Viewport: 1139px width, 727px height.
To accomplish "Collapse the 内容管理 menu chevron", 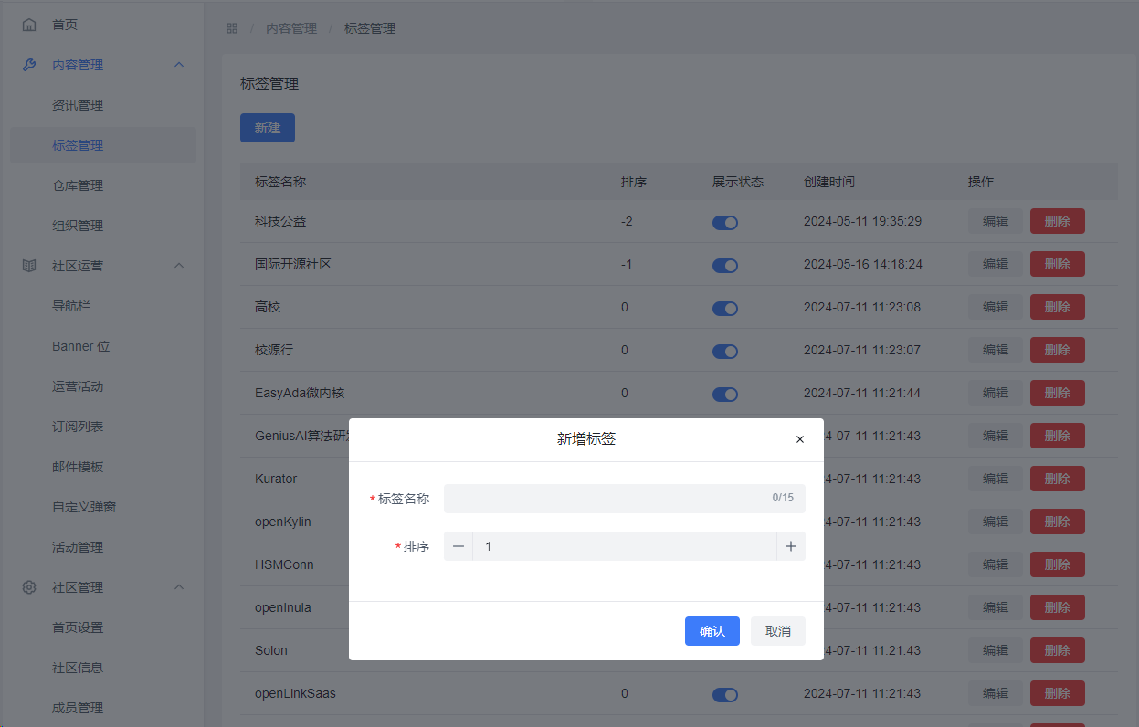I will pos(179,65).
